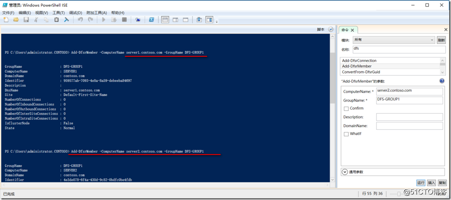Open the toolbar overflow options arrow
This screenshot has width=451, height=200.
pyautogui.click(x=217, y=21)
